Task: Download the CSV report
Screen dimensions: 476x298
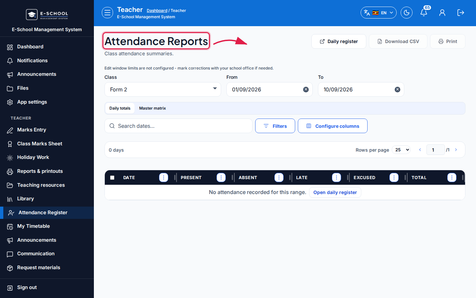Action: (x=398, y=41)
